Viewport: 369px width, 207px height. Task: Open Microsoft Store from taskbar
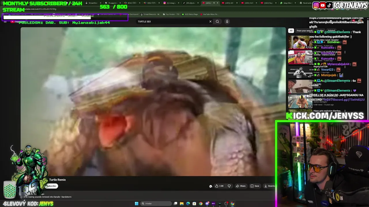tap(194, 204)
